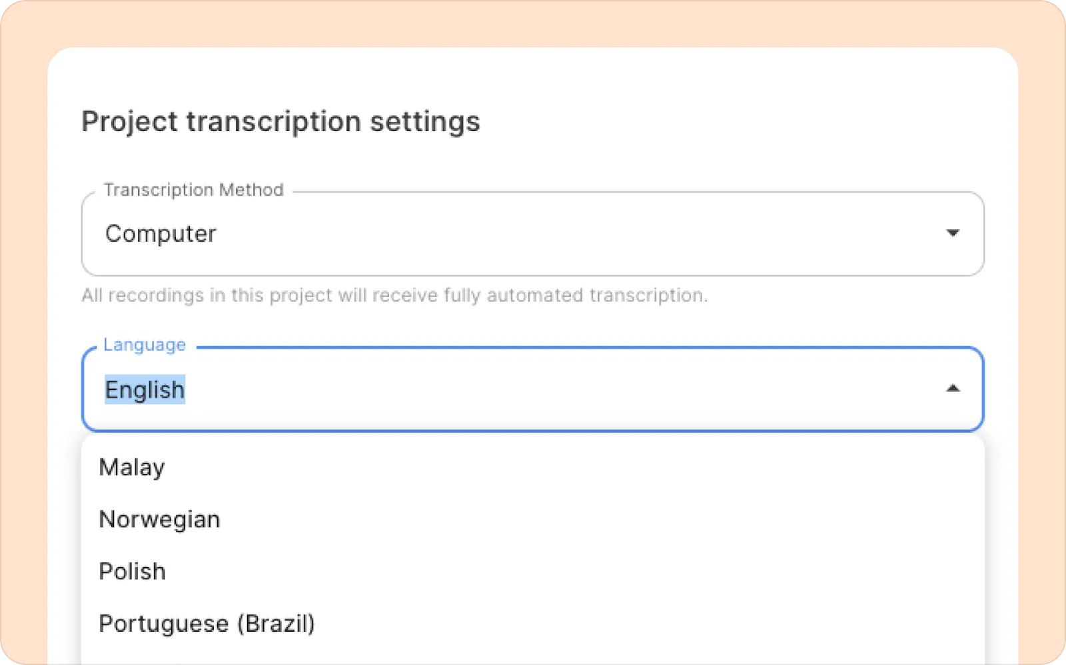The width and height of the screenshot is (1066, 665).
Task: Click empty white area right of the settings heading
Action: (733, 122)
